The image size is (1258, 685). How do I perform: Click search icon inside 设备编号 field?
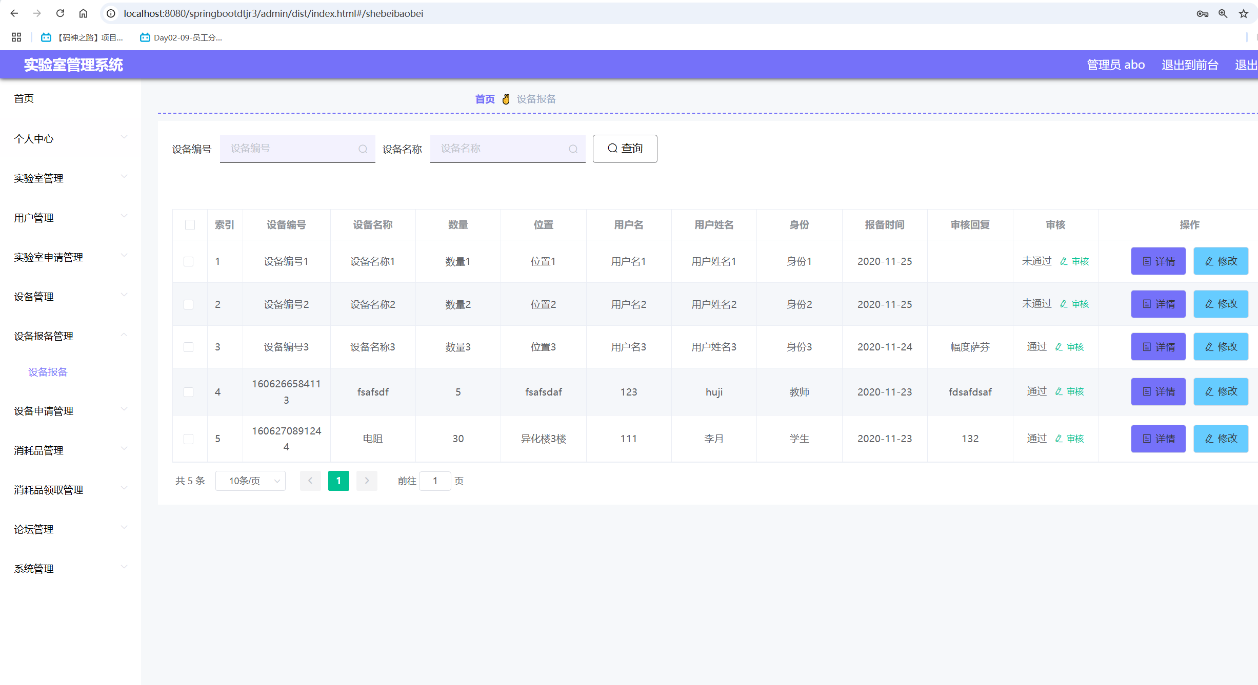[x=363, y=149]
